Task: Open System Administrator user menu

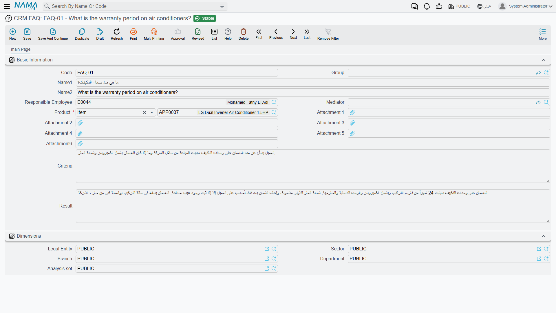Action: click(526, 6)
